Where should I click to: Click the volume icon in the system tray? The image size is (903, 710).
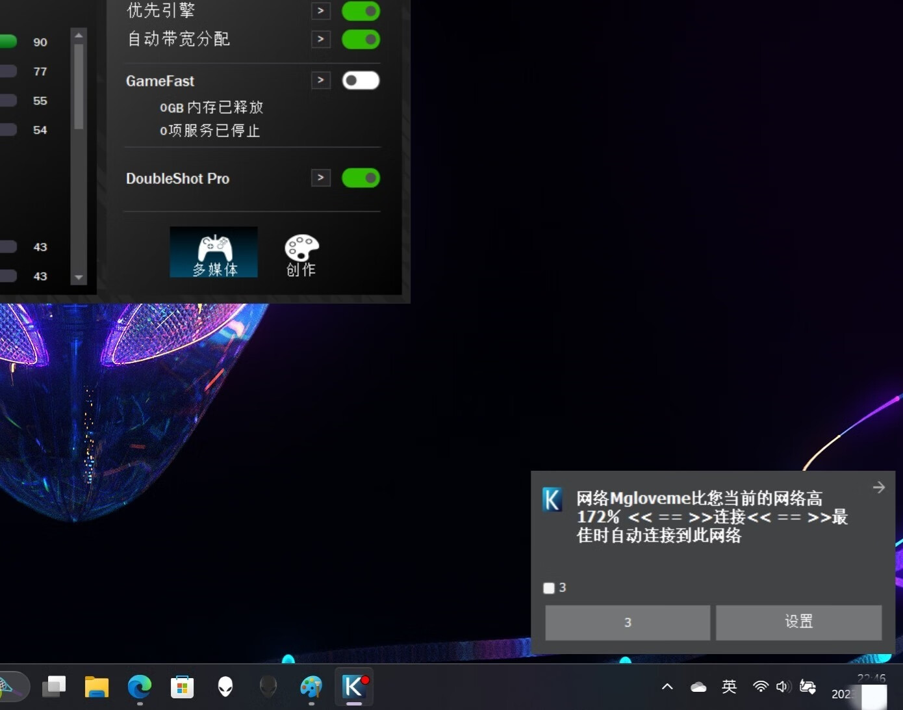pos(783,687)
